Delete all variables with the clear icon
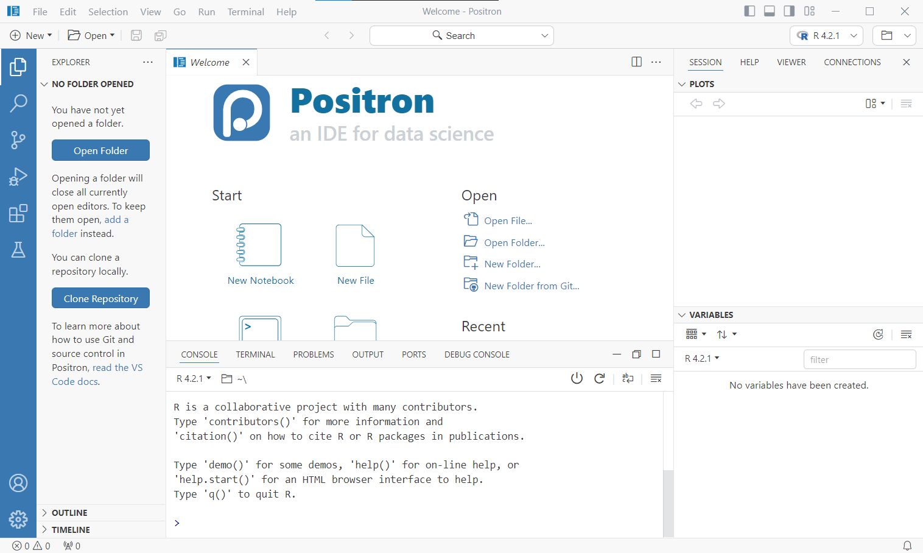Image resolution: width=923 pixels, height=553 pixels. pyautogui.click(x=906, y=334)
